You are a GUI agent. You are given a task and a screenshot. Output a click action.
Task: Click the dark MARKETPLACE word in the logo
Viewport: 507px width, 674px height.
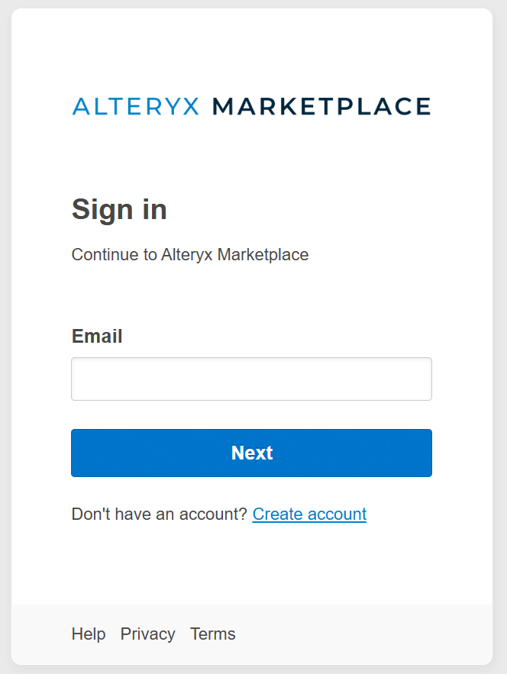click(321, 106)
